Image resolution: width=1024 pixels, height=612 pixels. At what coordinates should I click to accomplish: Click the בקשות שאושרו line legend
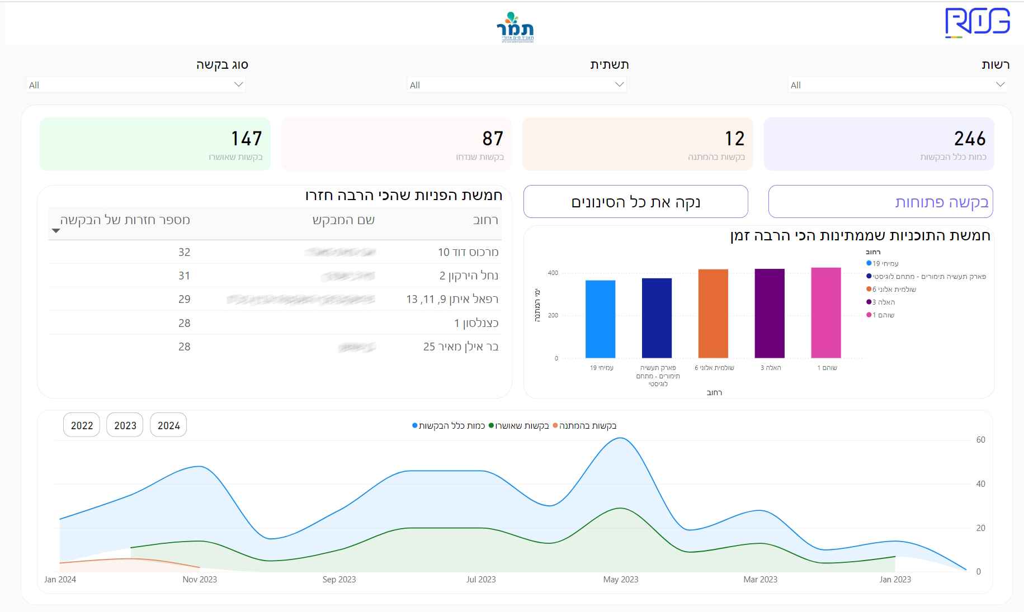(519, 426)
